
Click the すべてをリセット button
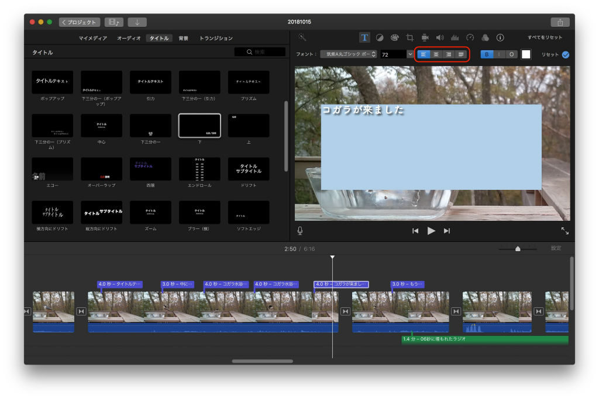click(545, 37)
